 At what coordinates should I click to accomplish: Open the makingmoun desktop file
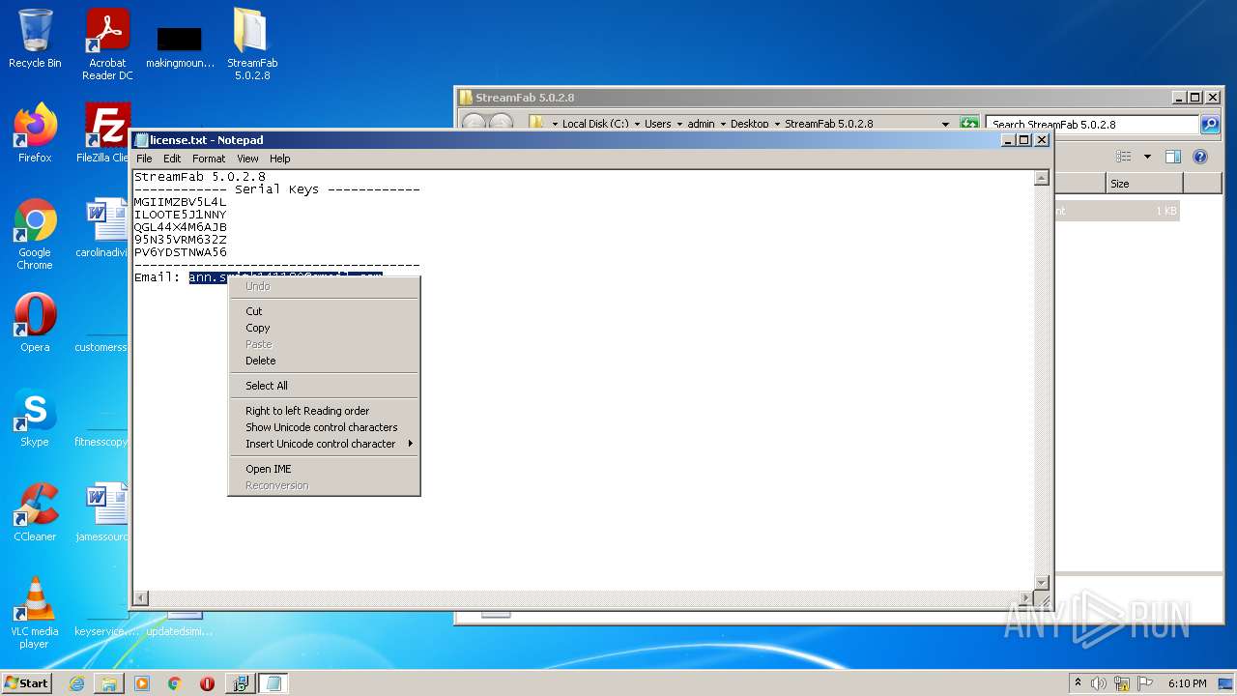click(180, 45)
